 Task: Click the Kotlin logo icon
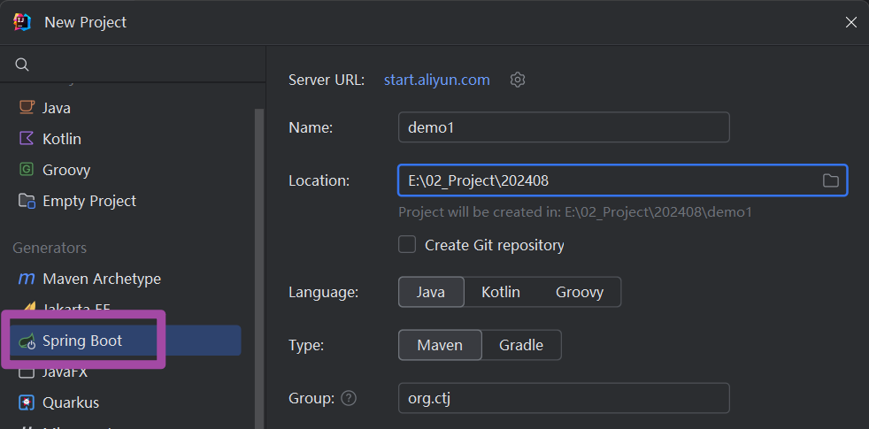[27, 138]
